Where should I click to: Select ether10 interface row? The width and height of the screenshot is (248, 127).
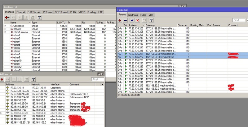[x=60, y=61]
